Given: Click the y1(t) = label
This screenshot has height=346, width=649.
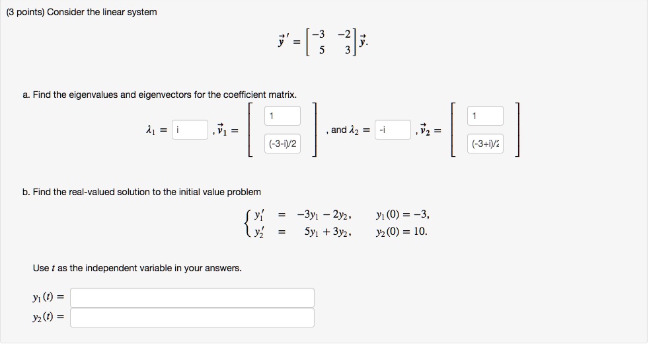Looking at the screenshot, I should coord(49,298).
